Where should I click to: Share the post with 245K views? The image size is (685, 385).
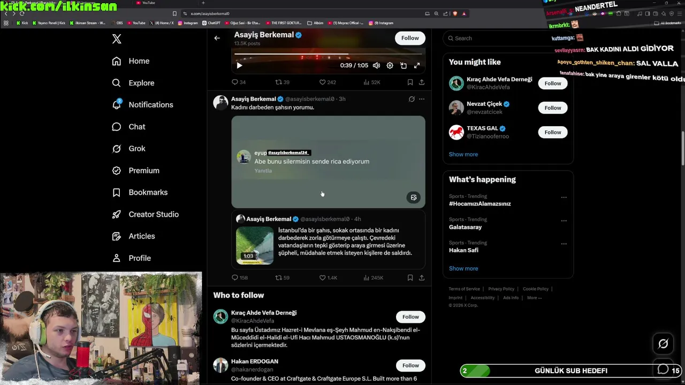pos(422,278)
